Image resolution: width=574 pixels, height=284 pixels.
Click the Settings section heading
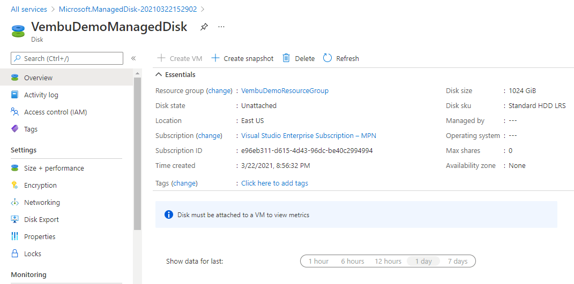[24, 150]
